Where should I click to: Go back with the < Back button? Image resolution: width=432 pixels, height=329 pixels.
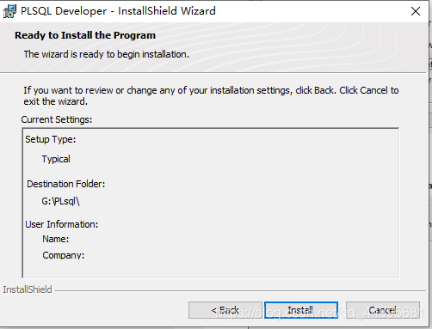225,310
